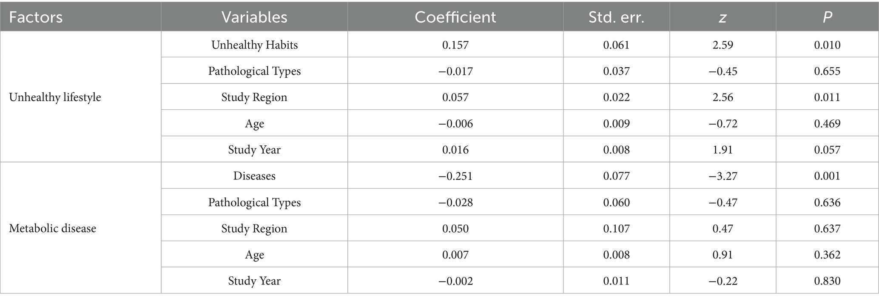Select the P value 0.830
Screen dimensions: 879x301
[x=827, y=281]
